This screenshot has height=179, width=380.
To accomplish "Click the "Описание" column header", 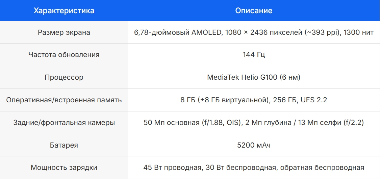I will click(x=254, y=11).
